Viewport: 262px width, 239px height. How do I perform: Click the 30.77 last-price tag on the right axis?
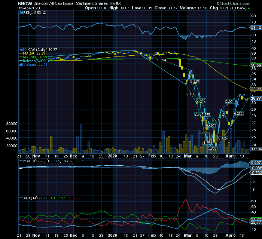[256, 98]
